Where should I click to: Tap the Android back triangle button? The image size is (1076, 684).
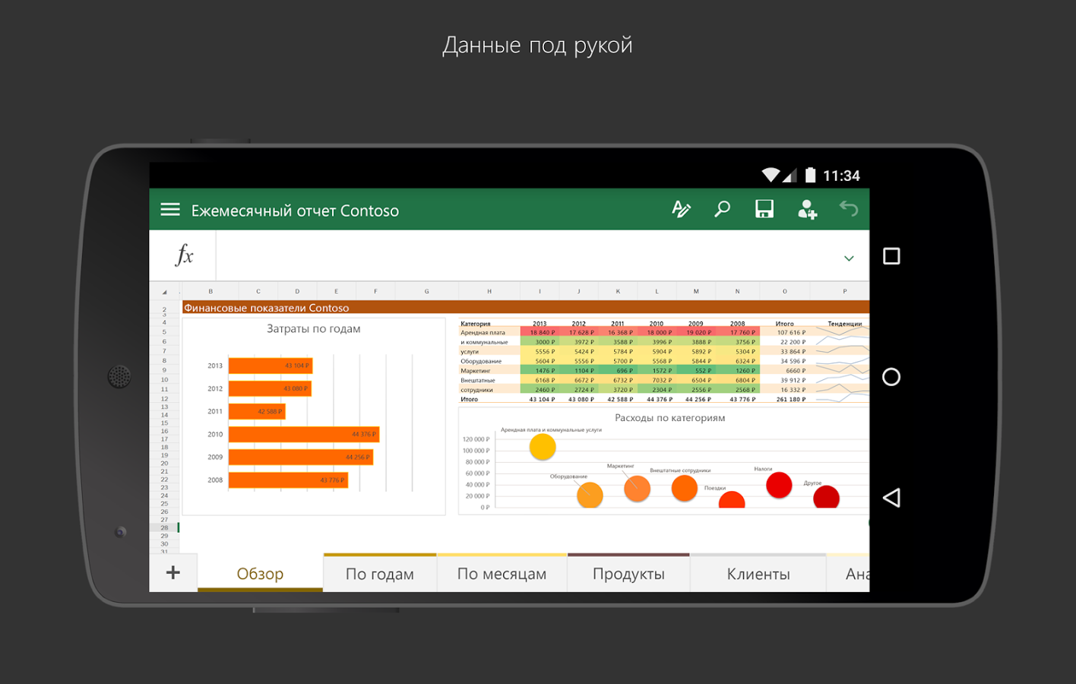pos(891,498)
